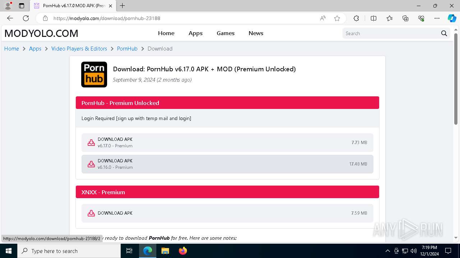Click the XNXX - Premium section header
The image size is (460, 258).
227,192
